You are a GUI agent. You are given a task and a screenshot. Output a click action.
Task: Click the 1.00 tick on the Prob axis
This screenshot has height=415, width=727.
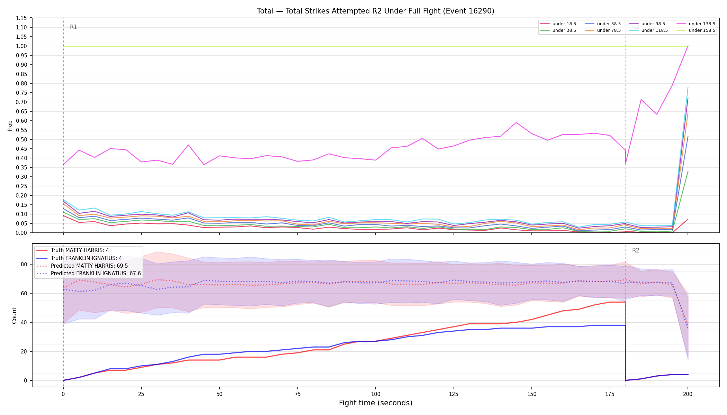tap(21, 46)
